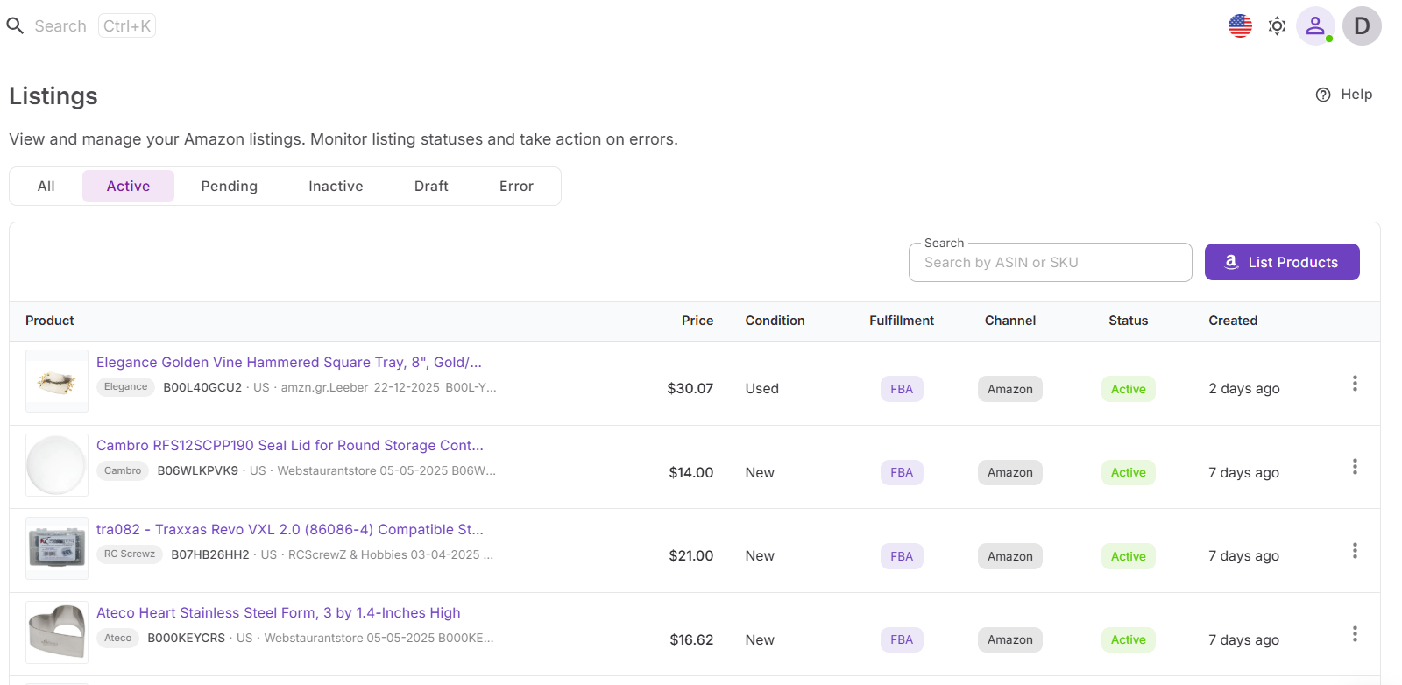Click the ASIN B00L40GCU2 text
The height and width of the screenshot is (685, 1402).
coord(202,387)
